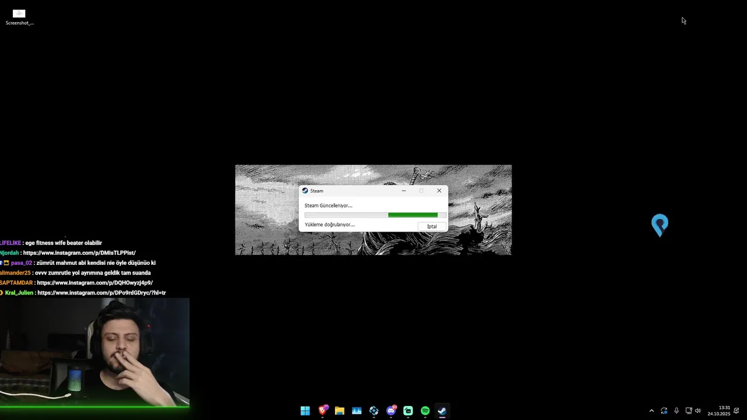Click the LIFELIKE username in chat
Image resolution: width=747 pixels, height=420 pixels.
(11, 243)
